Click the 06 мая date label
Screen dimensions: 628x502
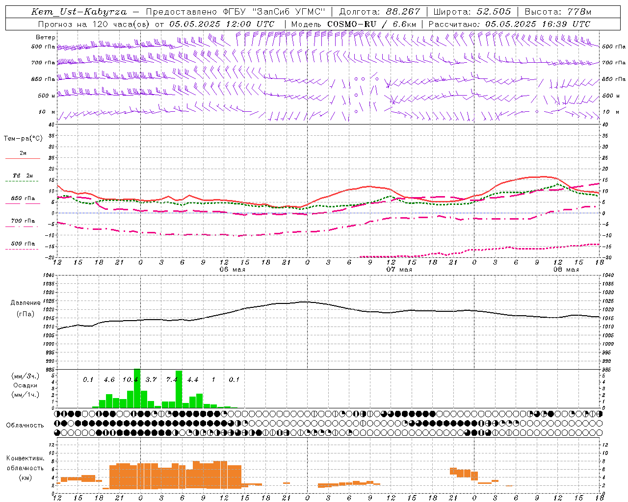[232, 270]
